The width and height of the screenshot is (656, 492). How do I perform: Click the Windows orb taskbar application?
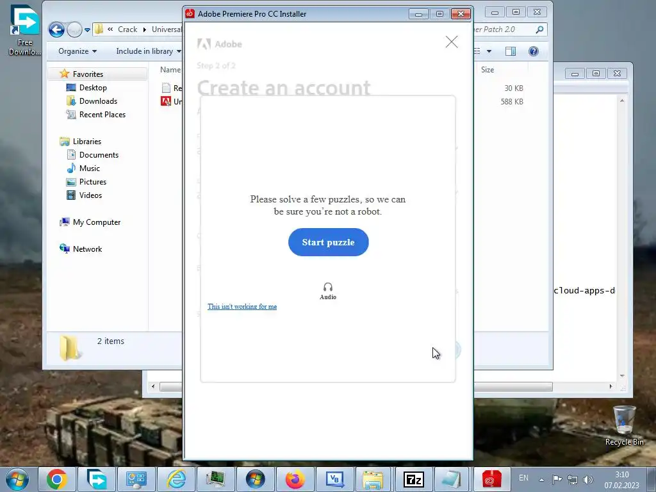[x=255, y=479]
